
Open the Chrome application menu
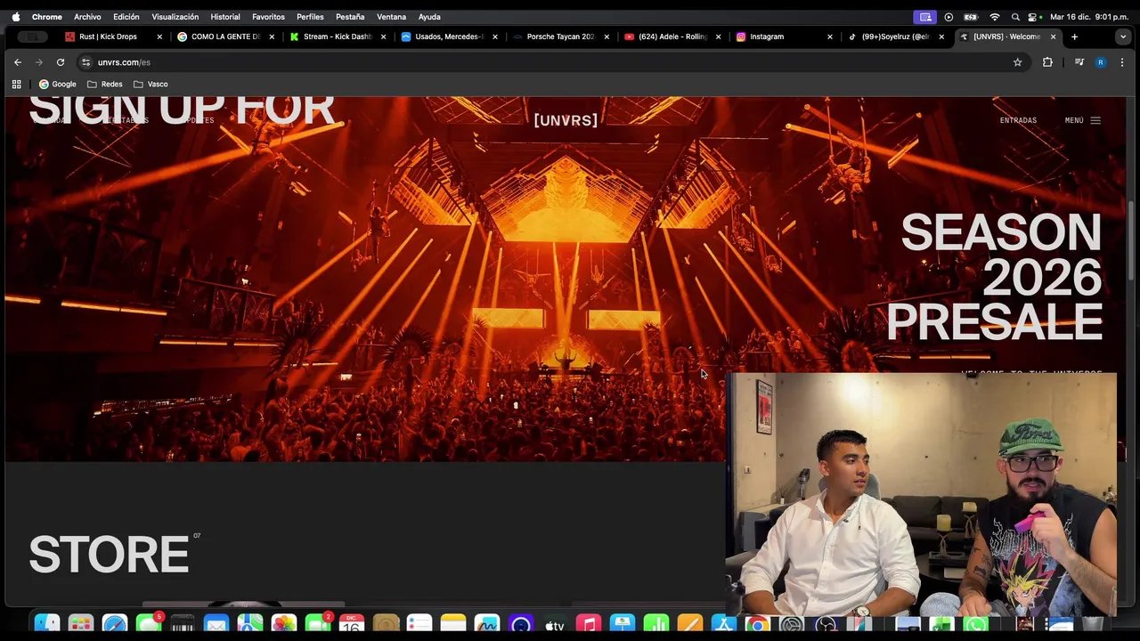tap(47, 16)
